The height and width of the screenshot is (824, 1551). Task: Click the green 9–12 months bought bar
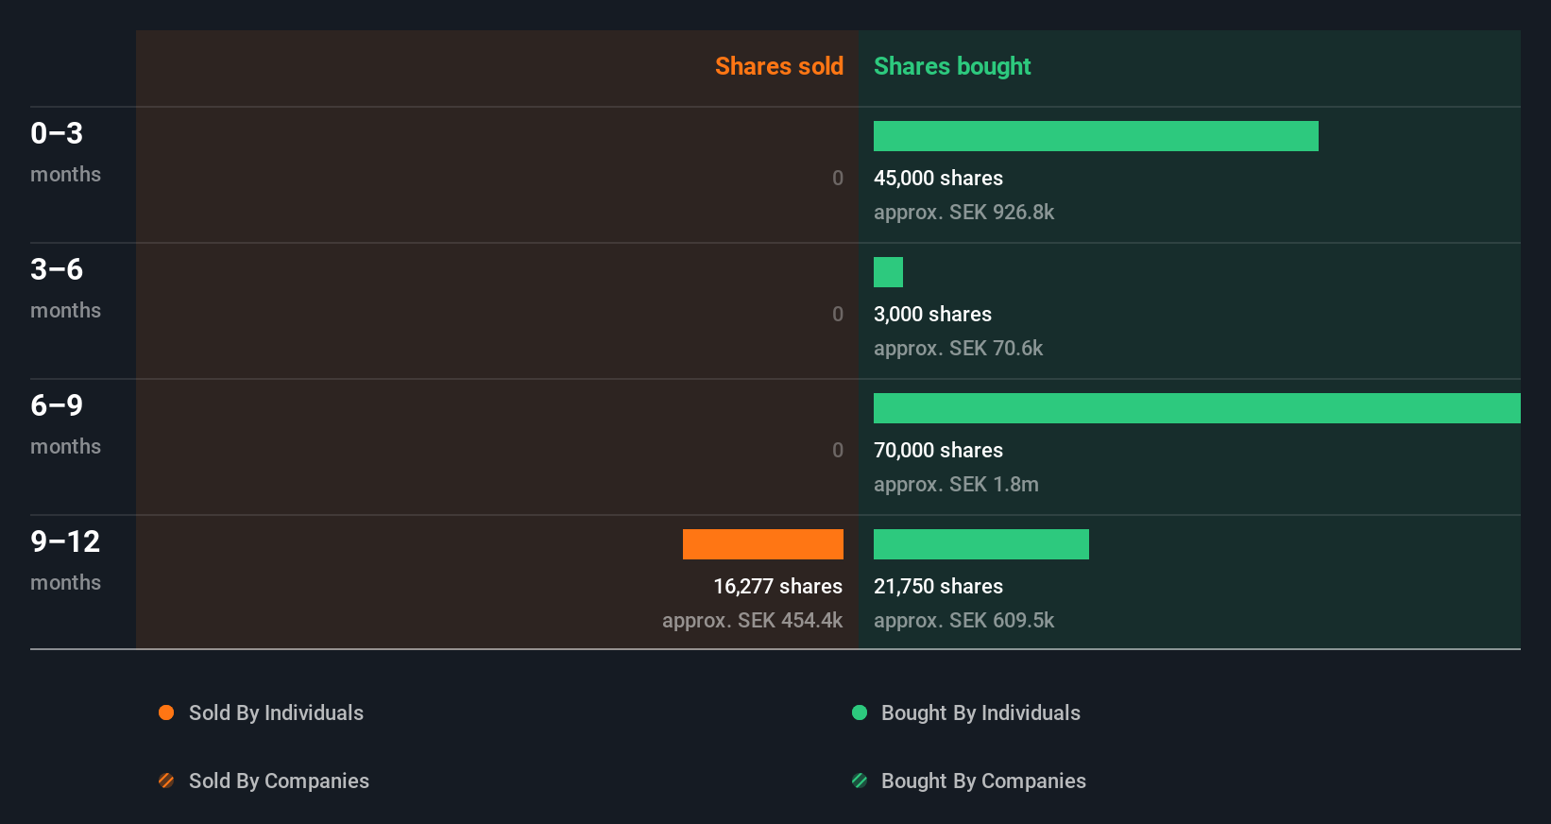[981, 544]
